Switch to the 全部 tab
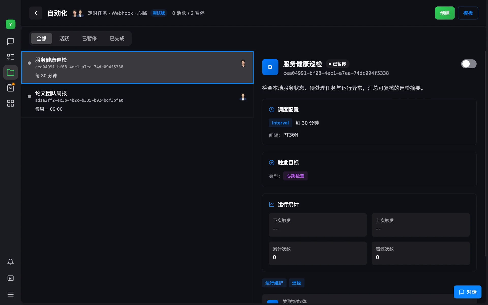 [x=41, y=38]
